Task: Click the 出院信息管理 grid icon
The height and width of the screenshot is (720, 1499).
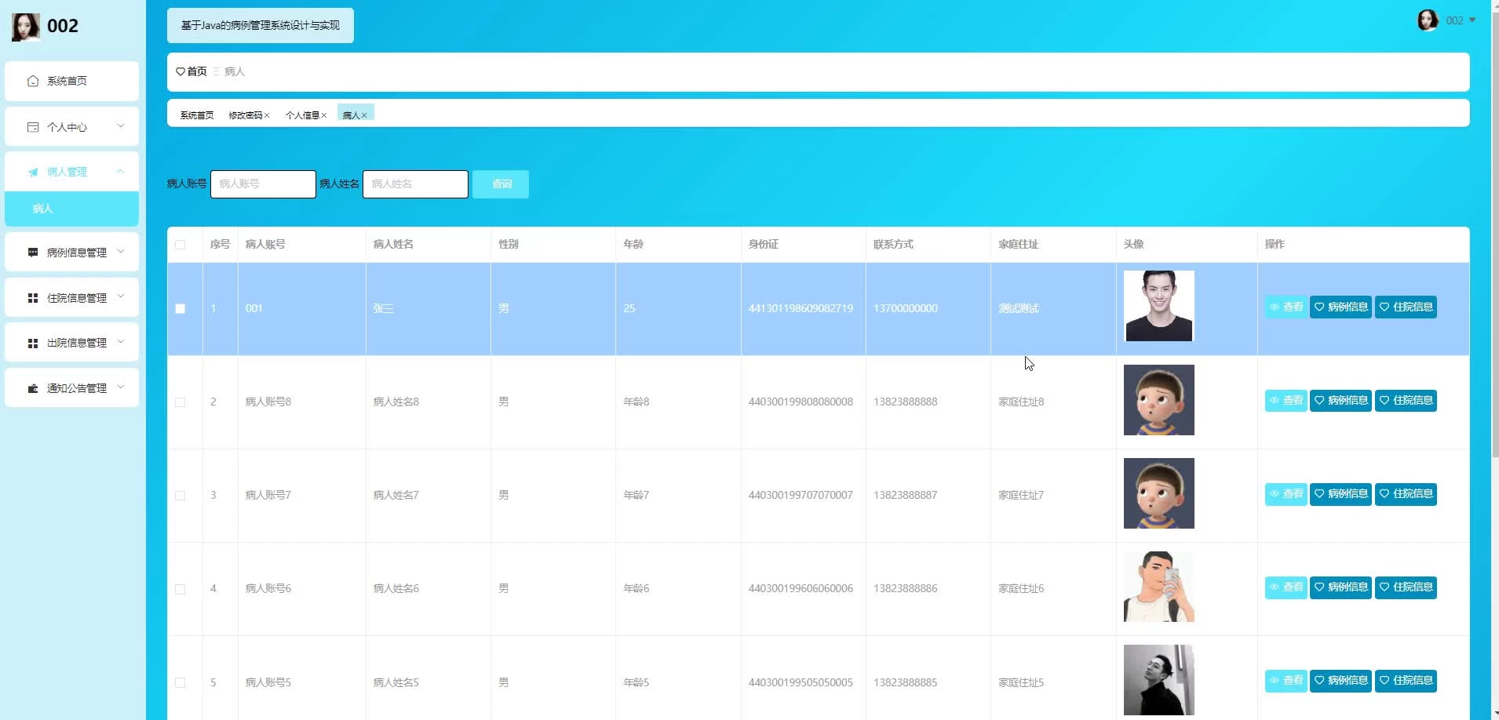Action: coord(33,343)
